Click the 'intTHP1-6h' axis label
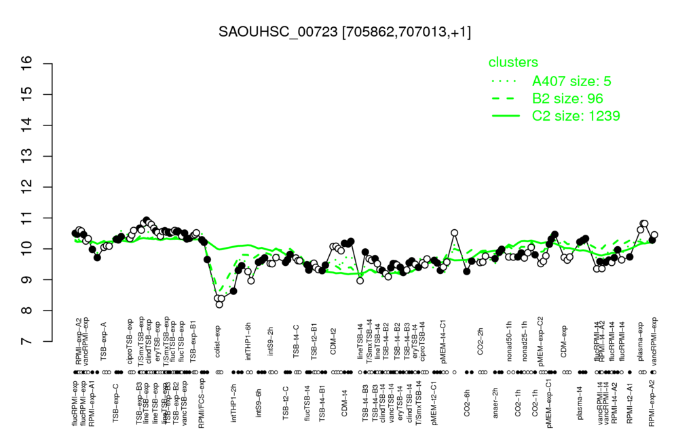 pos(248,342)
